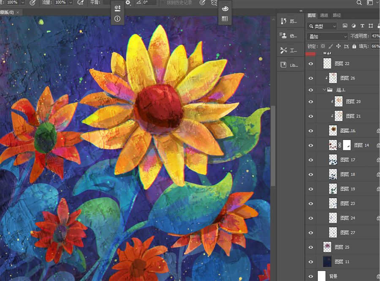Enable airbrush-style build-up icon
This screenshot has width=380, height=281.
pos(81,3)
